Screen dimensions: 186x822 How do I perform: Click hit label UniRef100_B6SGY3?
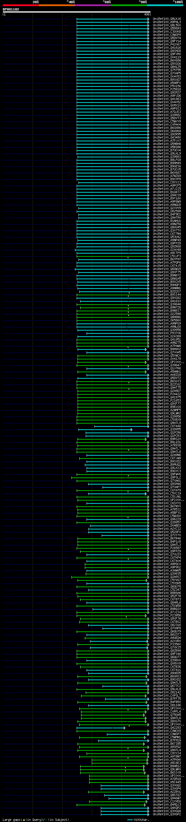pos(167,381)
